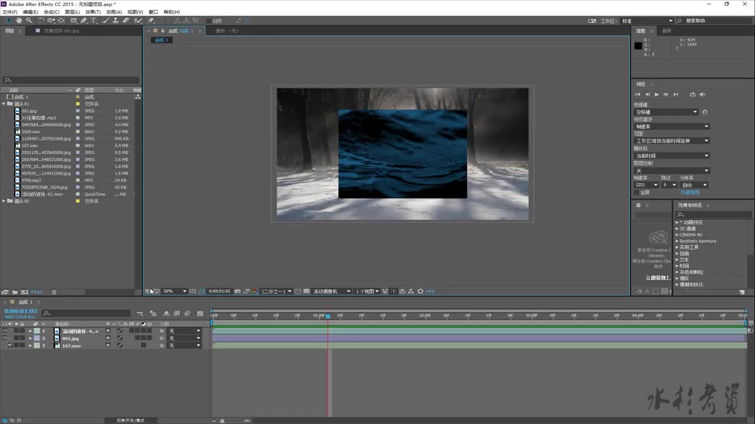Screen dimensions: 755x424
Task: Click the 外部视频 link in the preview panel
Action: 690,193
